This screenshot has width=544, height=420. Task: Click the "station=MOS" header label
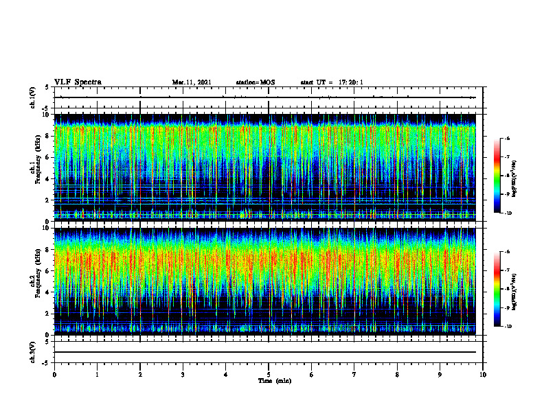coord(256,82)
